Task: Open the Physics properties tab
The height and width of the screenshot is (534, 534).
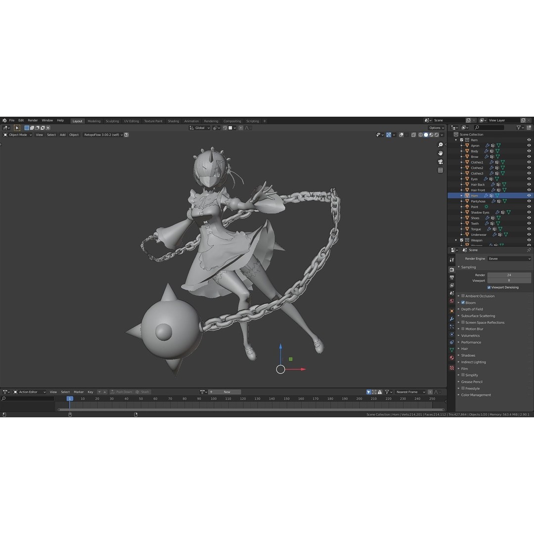Action: tap(452, 334)
